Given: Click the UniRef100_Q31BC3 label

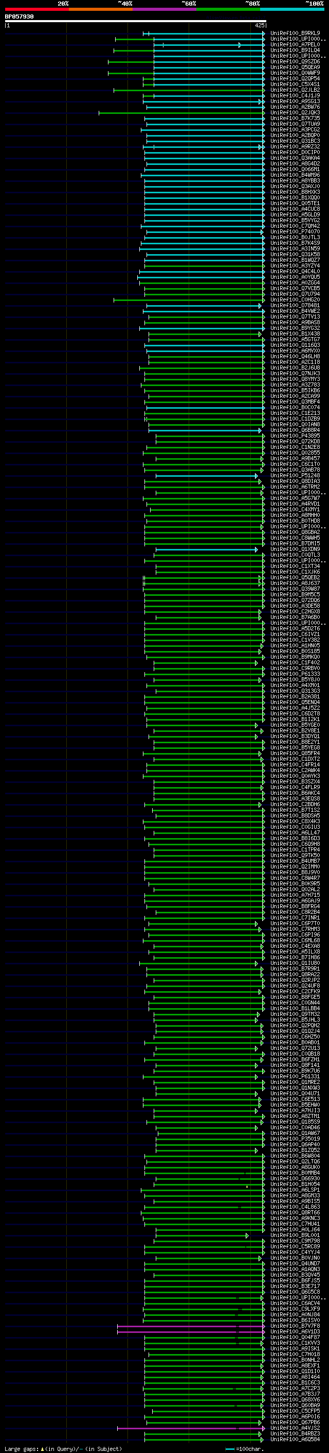Looking at the screenshot, I should click(295, 141).
